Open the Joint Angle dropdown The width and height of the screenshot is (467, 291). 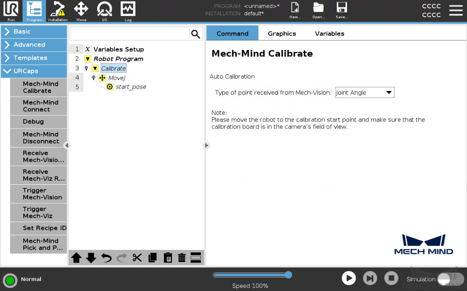click(365, 93)
